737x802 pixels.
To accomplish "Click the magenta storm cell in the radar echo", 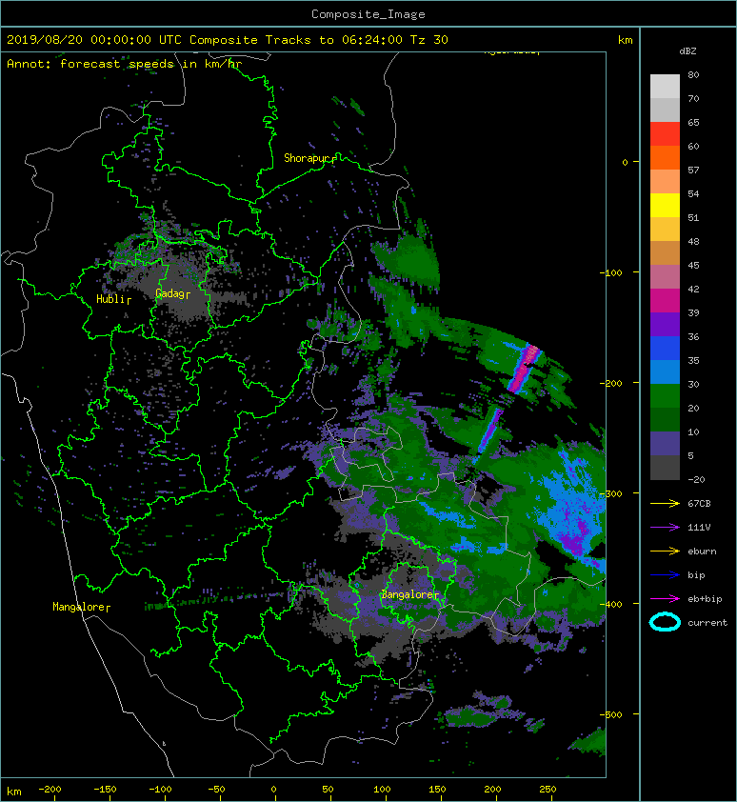I will click(x=526, y=368).
